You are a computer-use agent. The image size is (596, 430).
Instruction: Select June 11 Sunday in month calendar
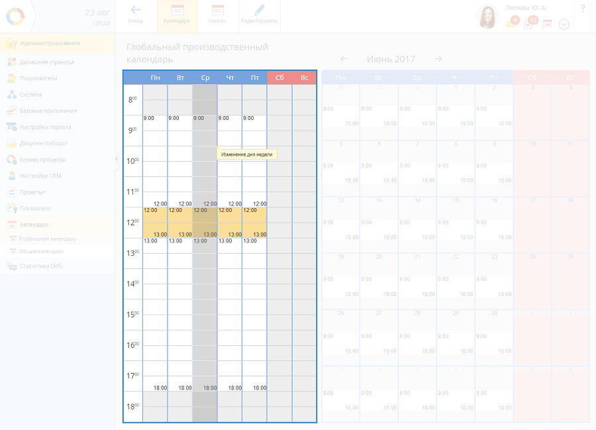[571, 168]
